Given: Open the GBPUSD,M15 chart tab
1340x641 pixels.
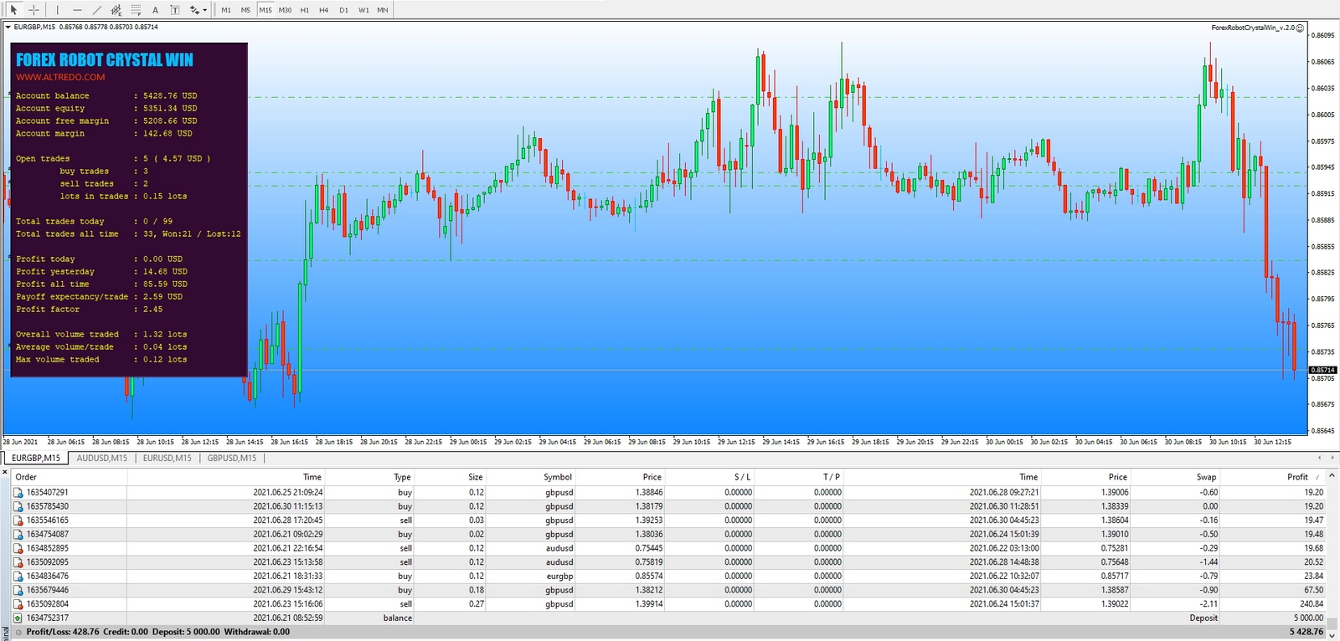Looking at the screenshot, I should (x=232, y=458).
